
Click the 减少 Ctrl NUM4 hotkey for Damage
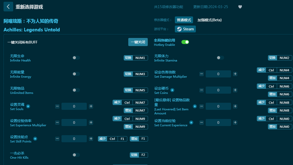click(275, 70)
